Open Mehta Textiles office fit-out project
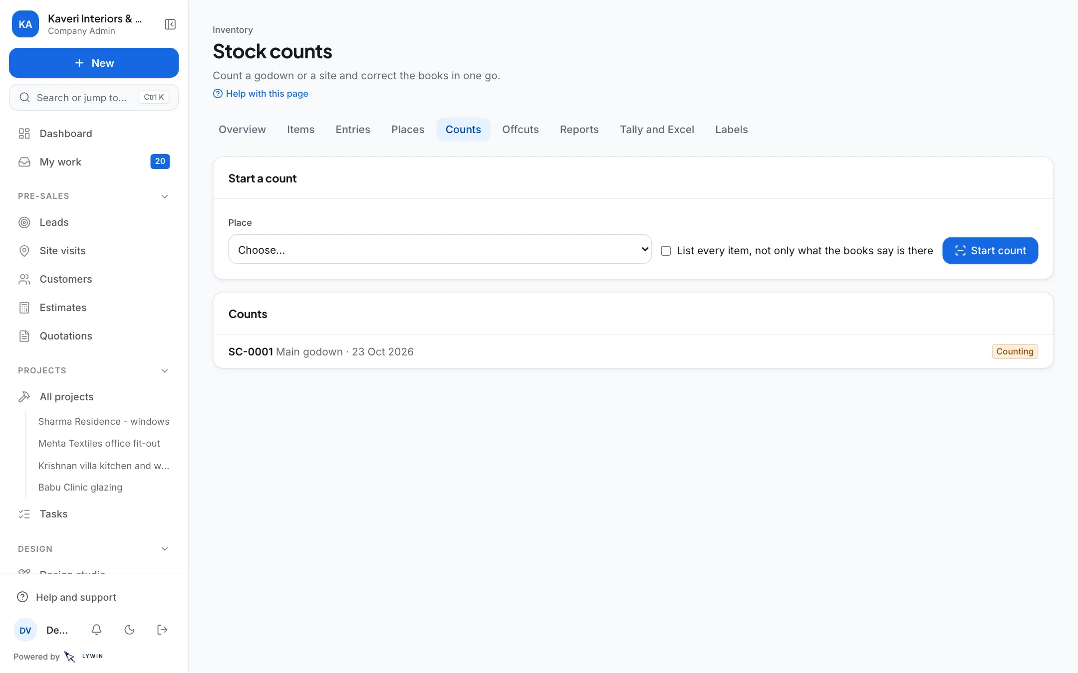 (x=99, y=444)
